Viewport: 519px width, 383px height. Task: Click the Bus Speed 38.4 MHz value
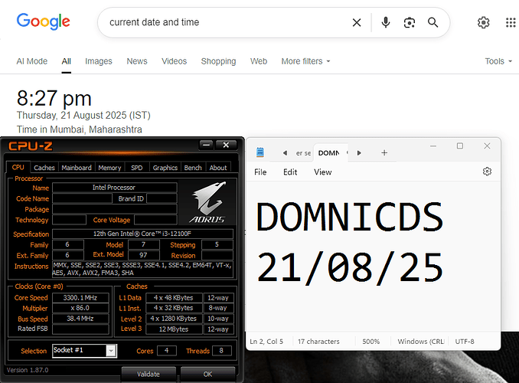80,319
